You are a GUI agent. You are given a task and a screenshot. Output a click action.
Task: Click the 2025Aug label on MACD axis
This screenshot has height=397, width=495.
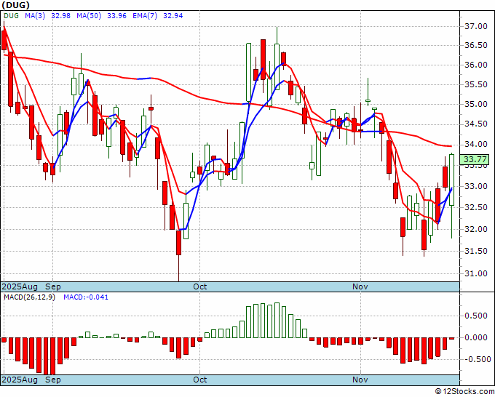coord(20,380)
